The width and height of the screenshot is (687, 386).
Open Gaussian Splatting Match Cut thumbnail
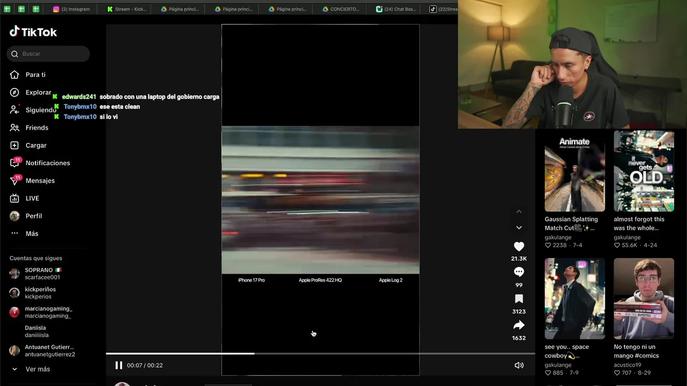click(x=575, y=171)
